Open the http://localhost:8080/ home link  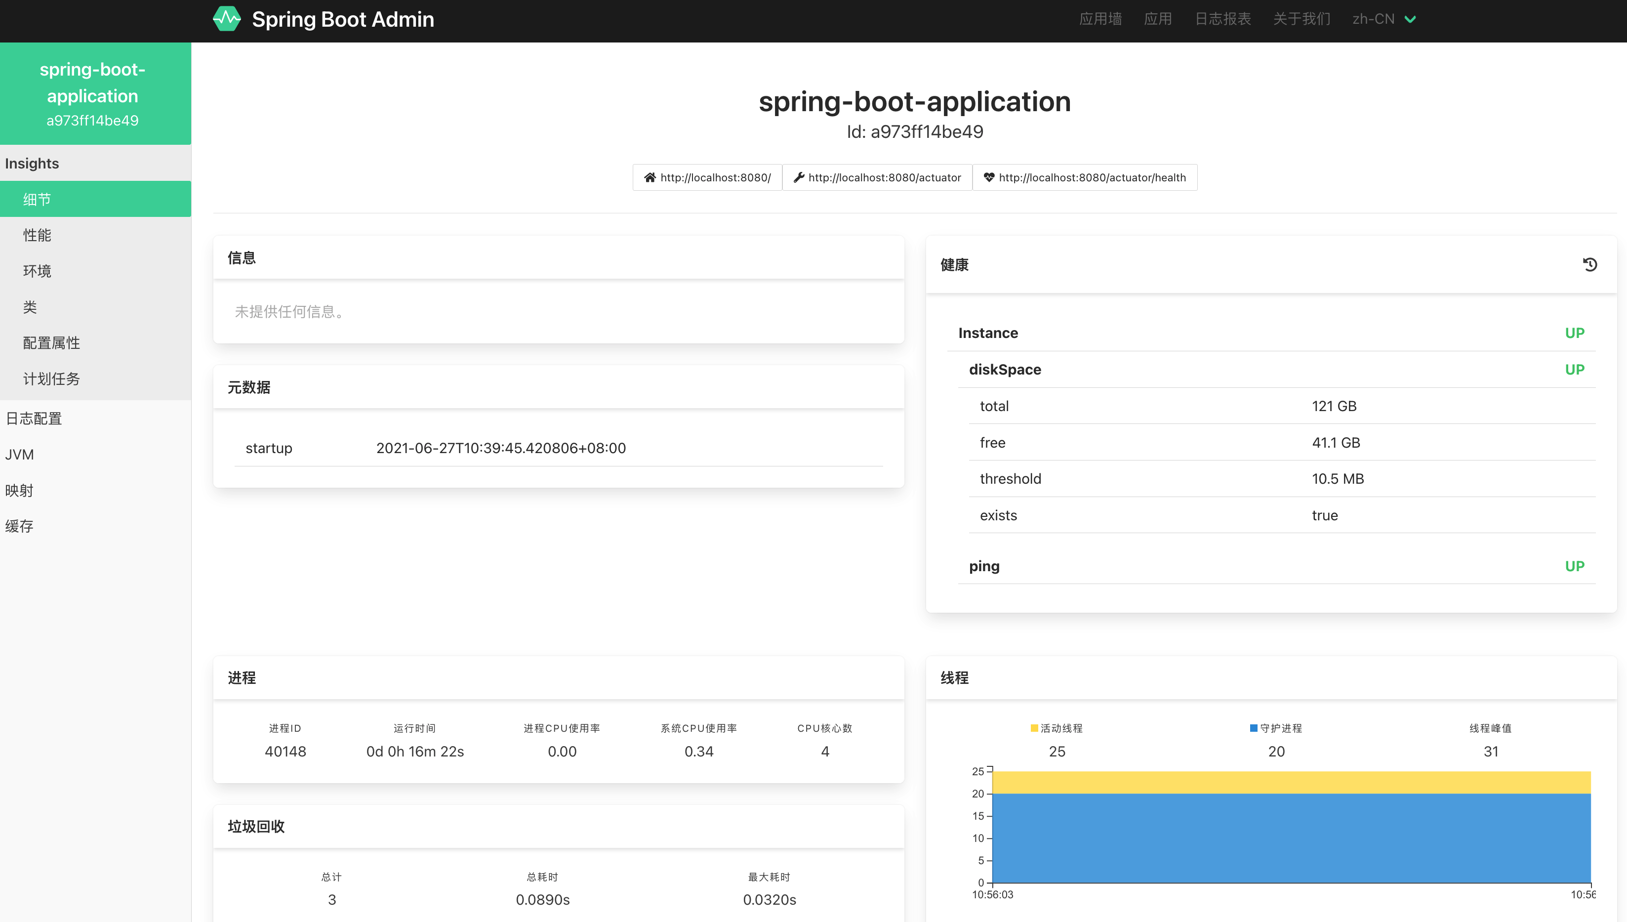(x=707, y=177)
